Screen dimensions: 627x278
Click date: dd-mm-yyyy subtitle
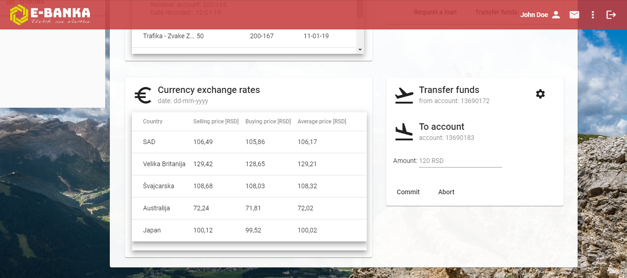[183, 101]
